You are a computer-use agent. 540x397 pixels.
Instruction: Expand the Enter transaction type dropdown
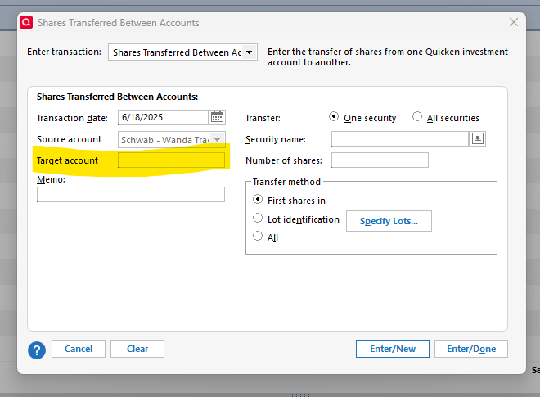coord(250,52)
